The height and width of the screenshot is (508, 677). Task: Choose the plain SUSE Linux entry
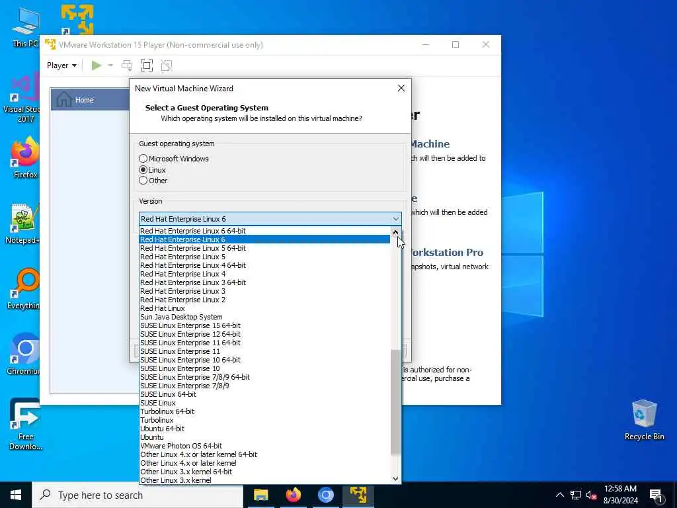[265, 403]
